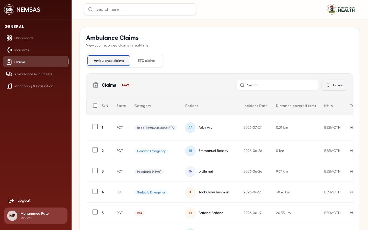Click the TH avatar for Tochukwu husman
This screenshot has width=368, height=230.
(190, 192)
